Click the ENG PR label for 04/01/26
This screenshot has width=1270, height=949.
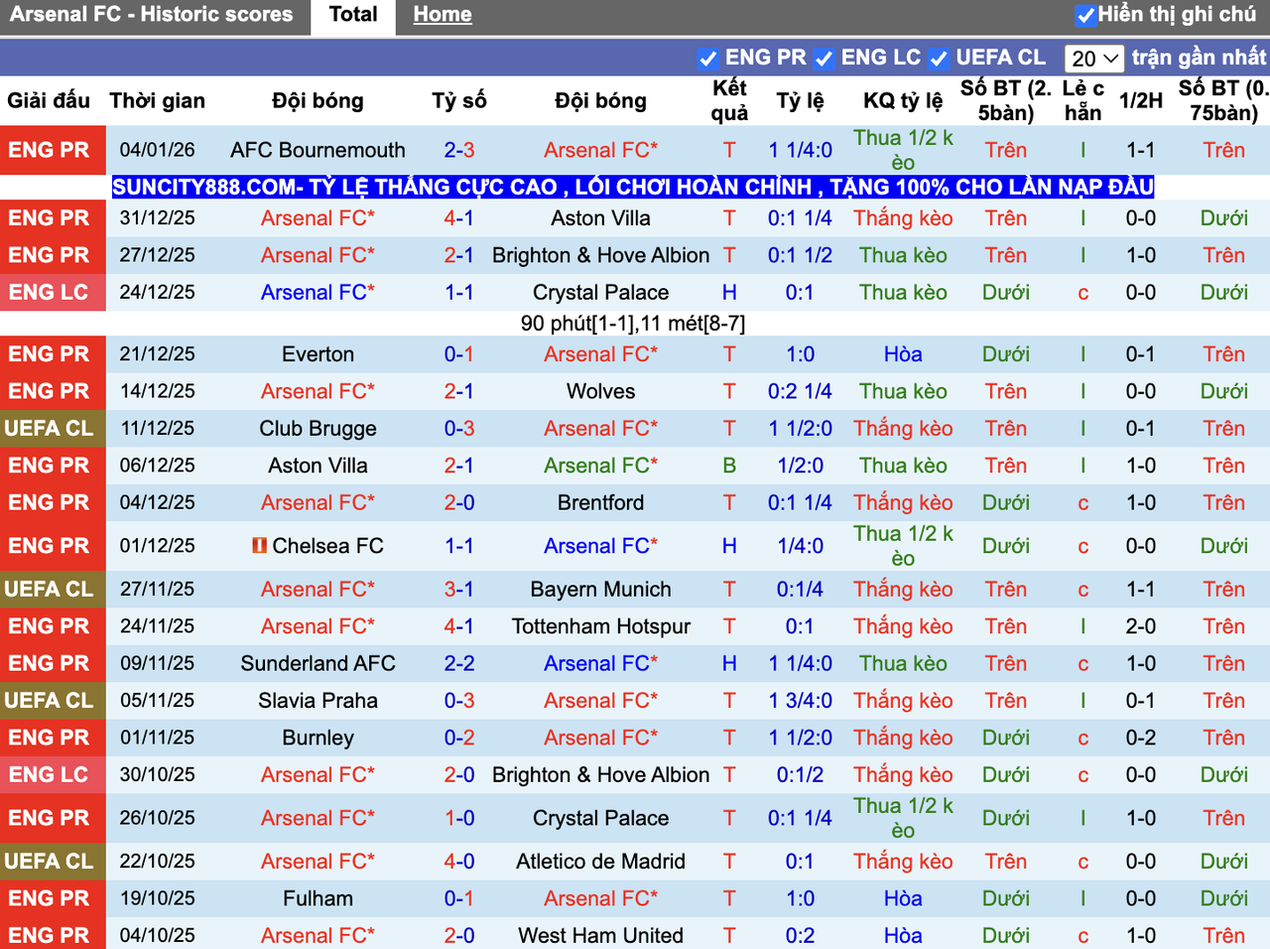click(x=49, y=150)
